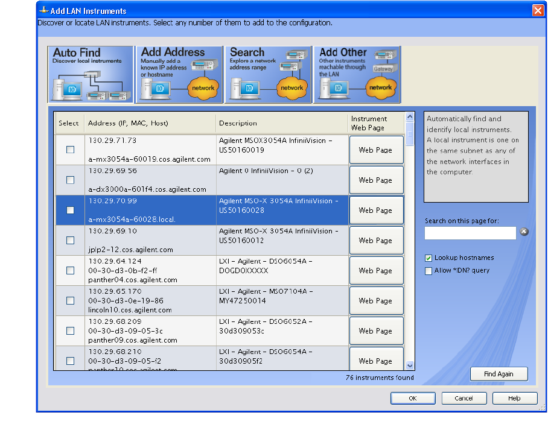Click the Add LAN Instruments title bar icon
This screenshot has width=548, height=430.
point(43,10)
